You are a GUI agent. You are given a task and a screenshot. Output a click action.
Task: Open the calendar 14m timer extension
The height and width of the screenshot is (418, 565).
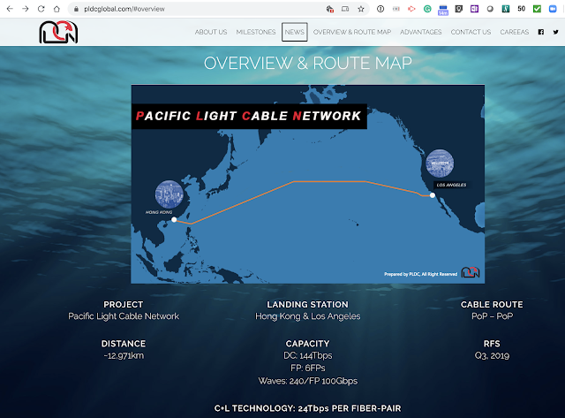click(443, 10)
